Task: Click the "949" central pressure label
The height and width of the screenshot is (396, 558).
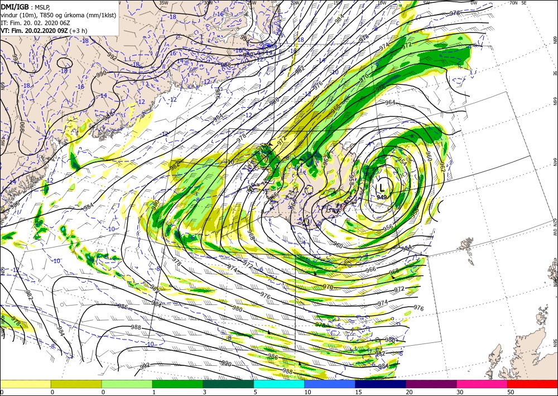Action: 382,197
